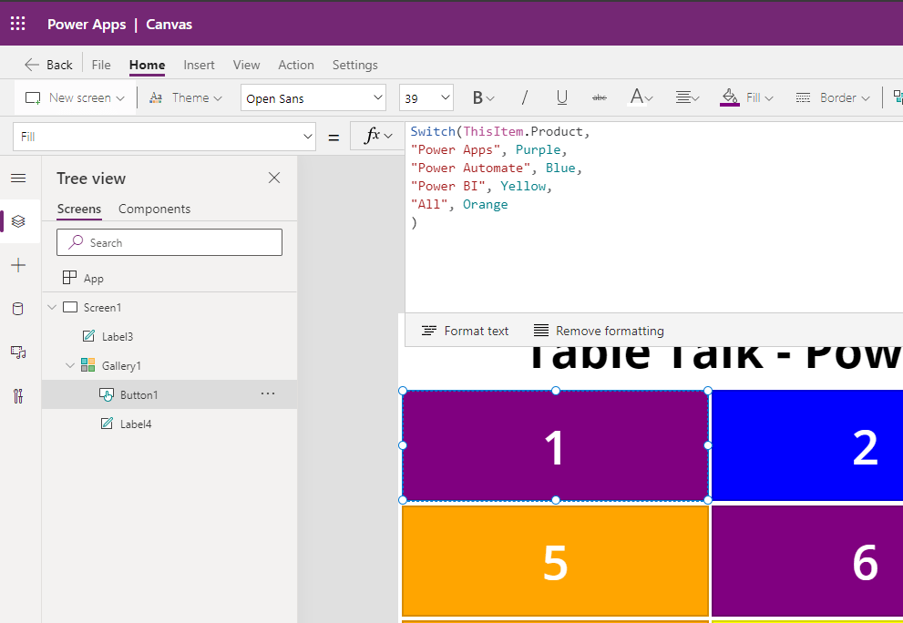Click the blue button labeled 2
This screenshot has height=623, width=903.
(x=807, y=445)
